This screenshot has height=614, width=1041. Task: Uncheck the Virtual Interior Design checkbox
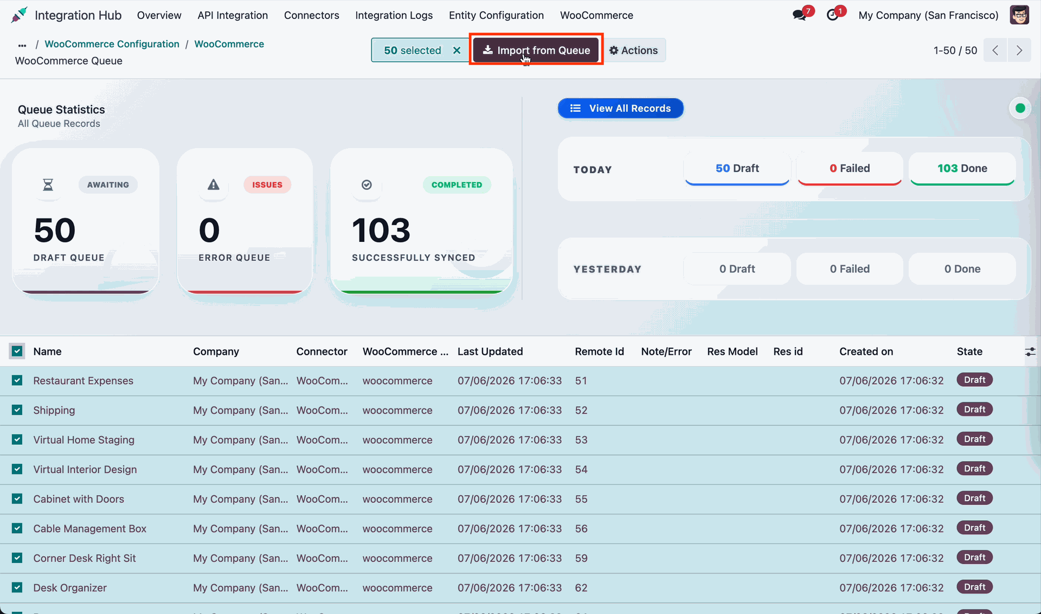click(x=17, y=469)
